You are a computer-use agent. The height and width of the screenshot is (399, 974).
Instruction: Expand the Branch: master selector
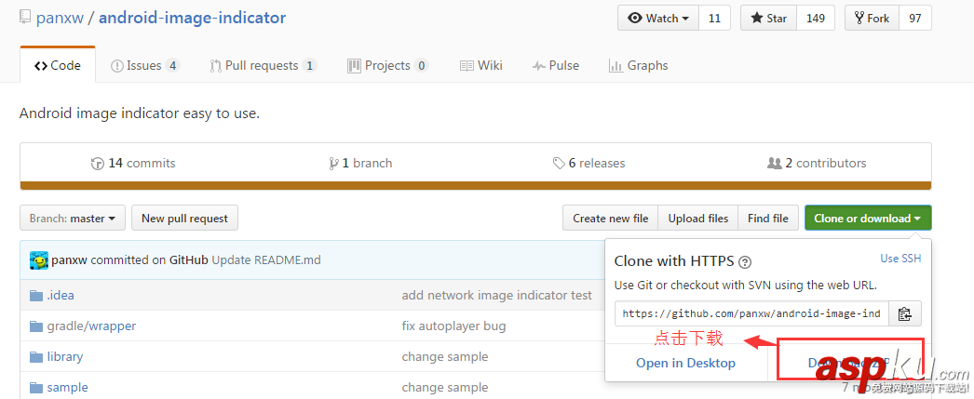73,219
